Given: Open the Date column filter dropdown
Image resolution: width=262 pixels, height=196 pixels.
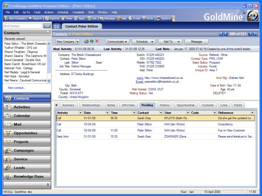Looking at the screenshot, I should tap(107, 113).
